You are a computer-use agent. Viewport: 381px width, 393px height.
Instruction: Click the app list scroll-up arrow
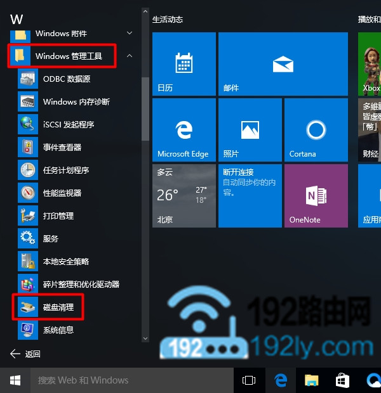coord(145,11)
